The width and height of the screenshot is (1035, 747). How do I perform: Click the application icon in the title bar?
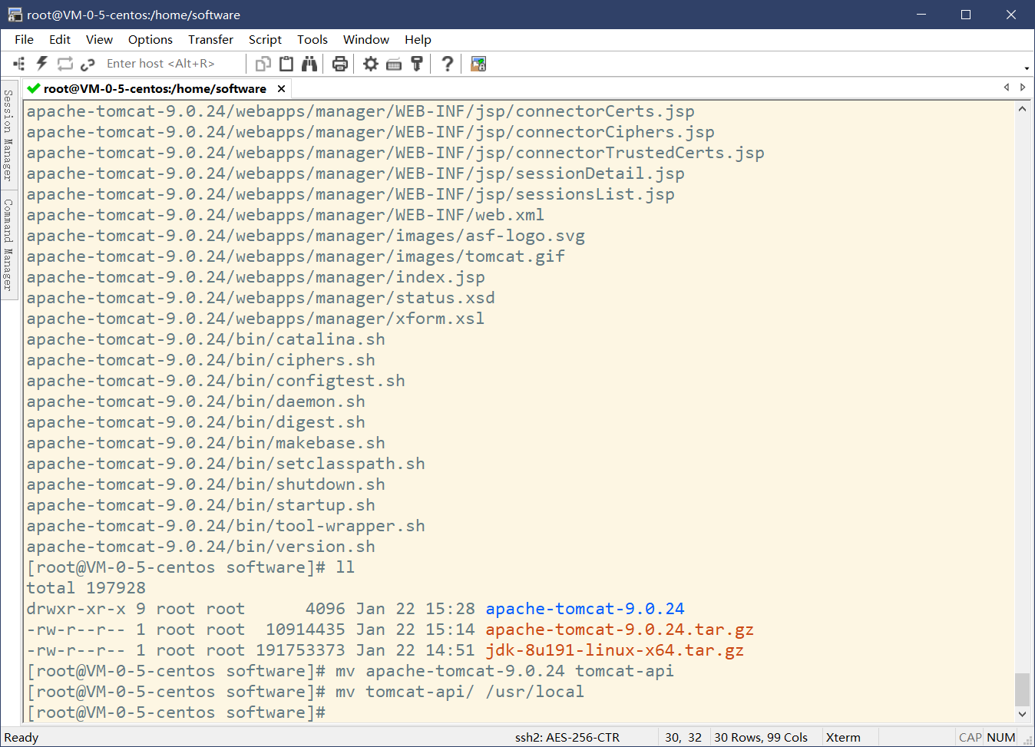(x=15, y=15)
